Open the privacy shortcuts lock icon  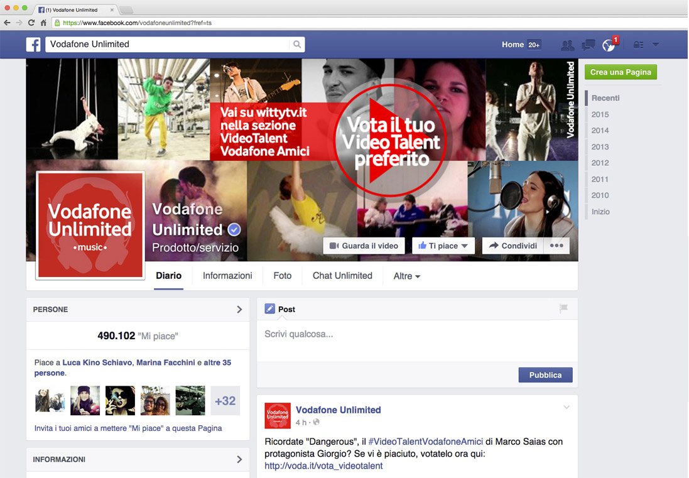point(638,45)
